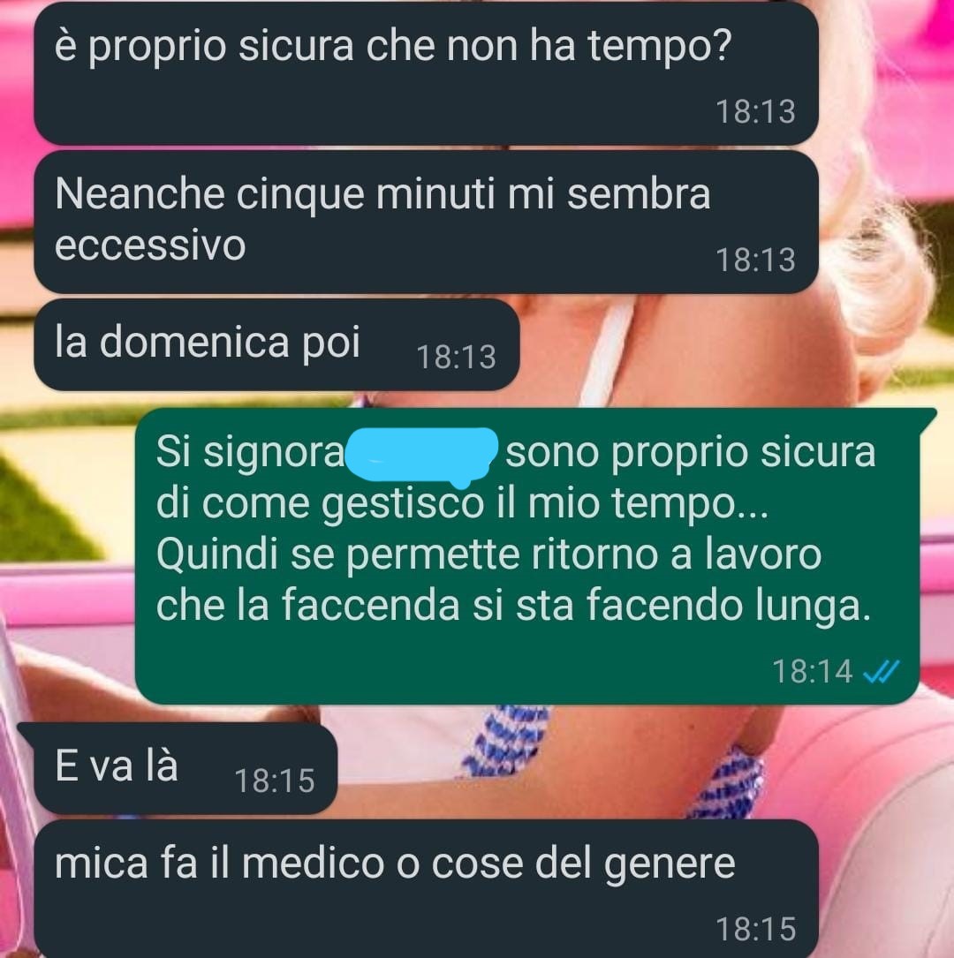Select the green sent message 'Si signora'
This screenshot has height=958, width=954.
pos(526,556)
